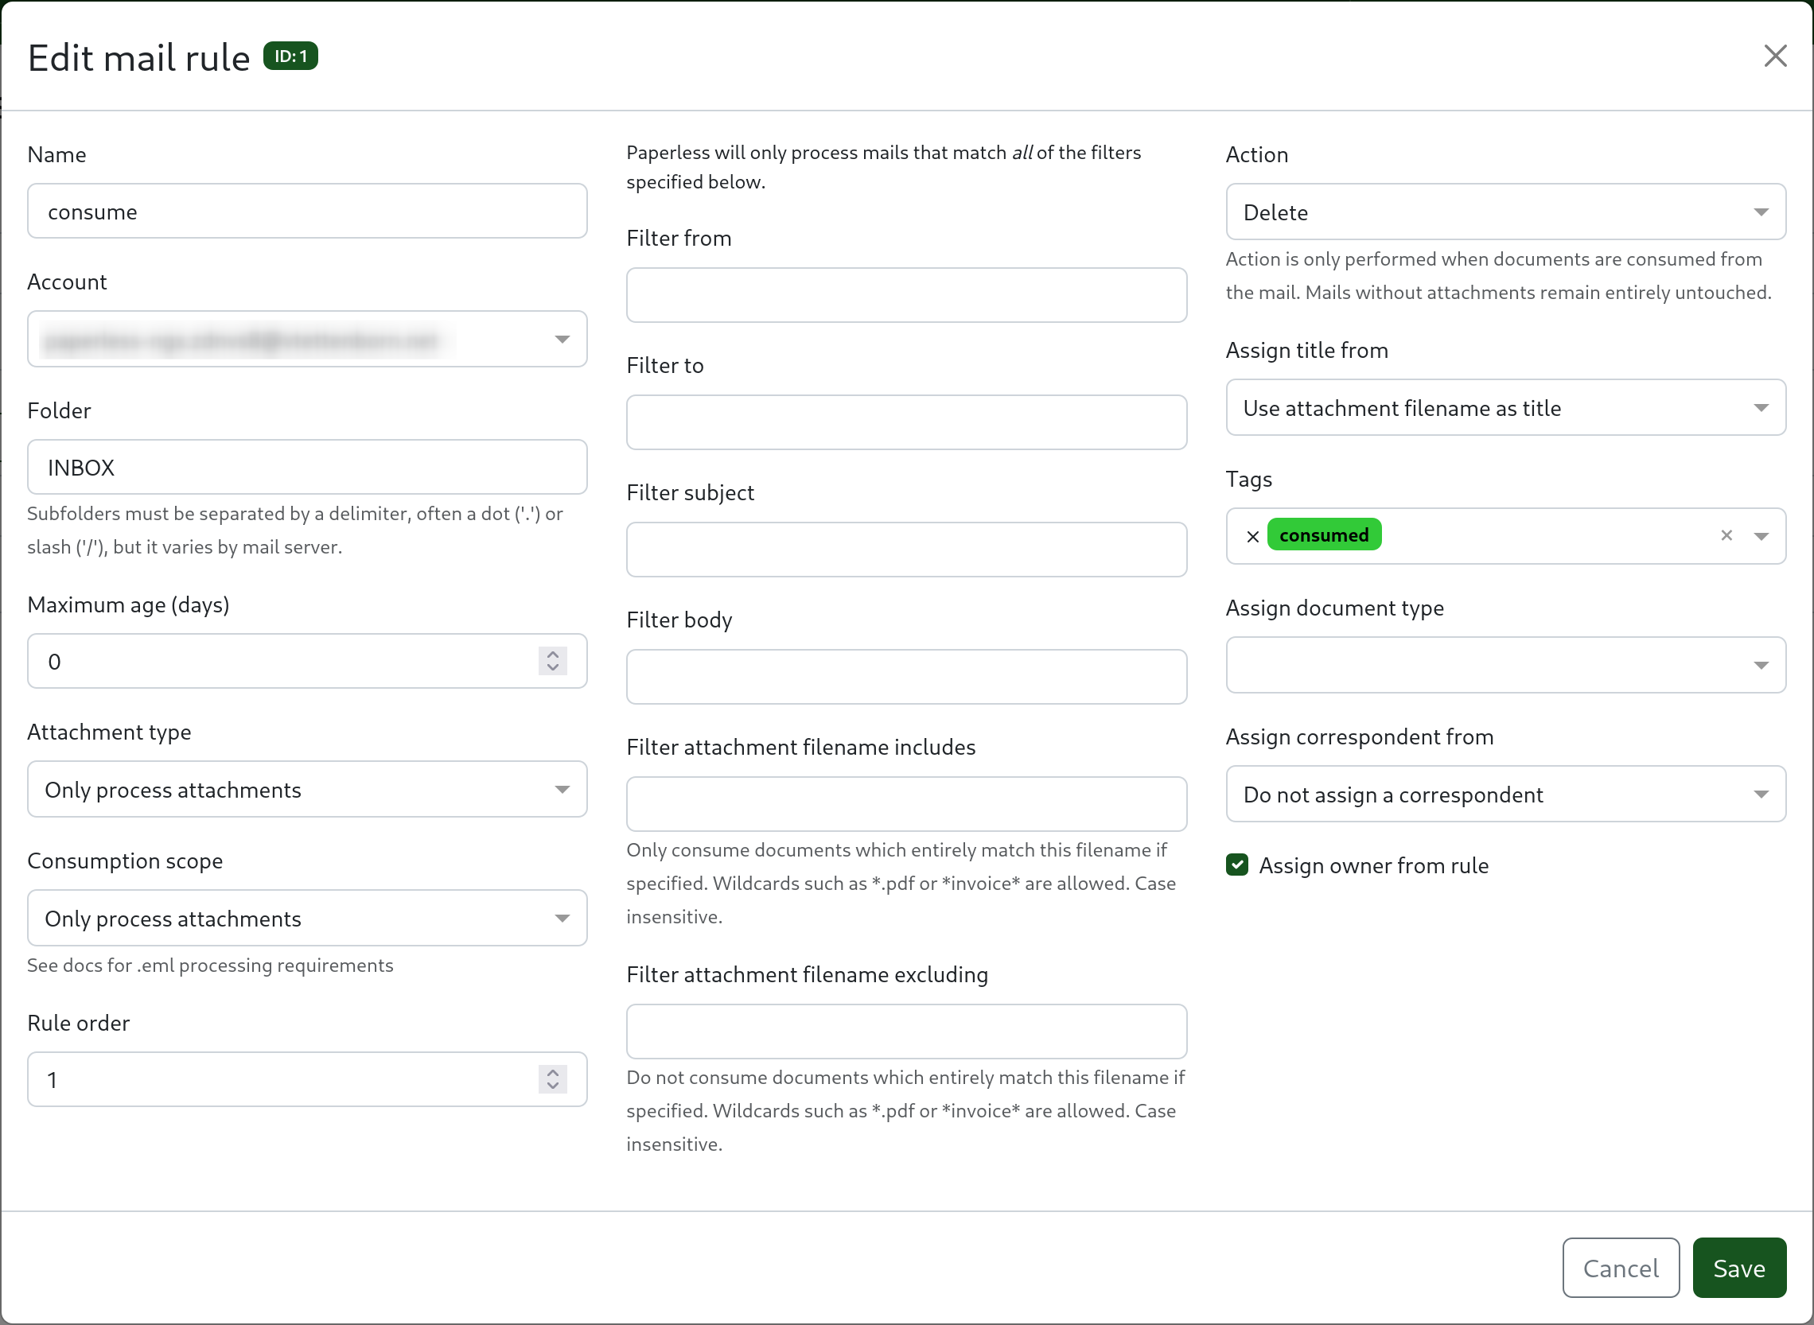Click the Folder field containing INBOX
1814x1325 pixels.
pos(307,467)
